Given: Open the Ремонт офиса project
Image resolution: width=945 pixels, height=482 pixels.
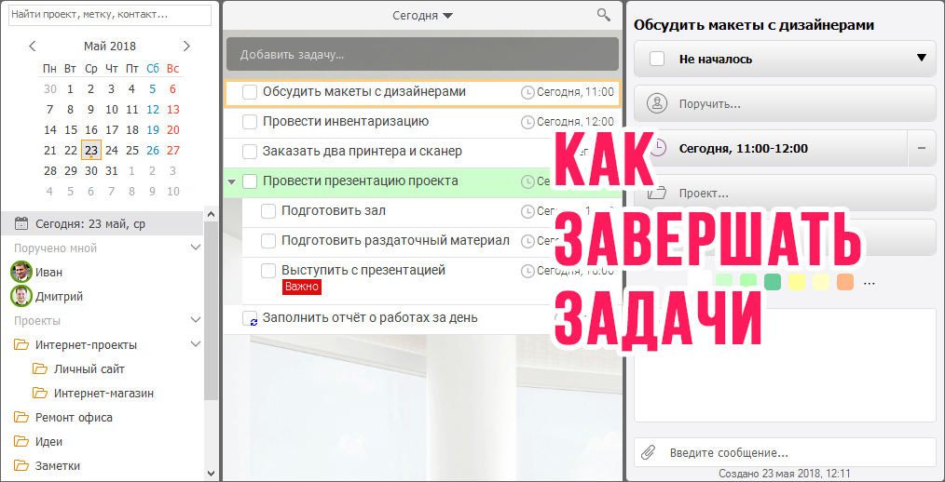Looking at the screenshot, I should tap(75, 417).
